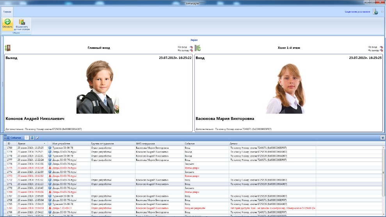This screenshot has width=386, height=217.
Task: Click the door icon beside Главный вход
Action: (7, 48)
